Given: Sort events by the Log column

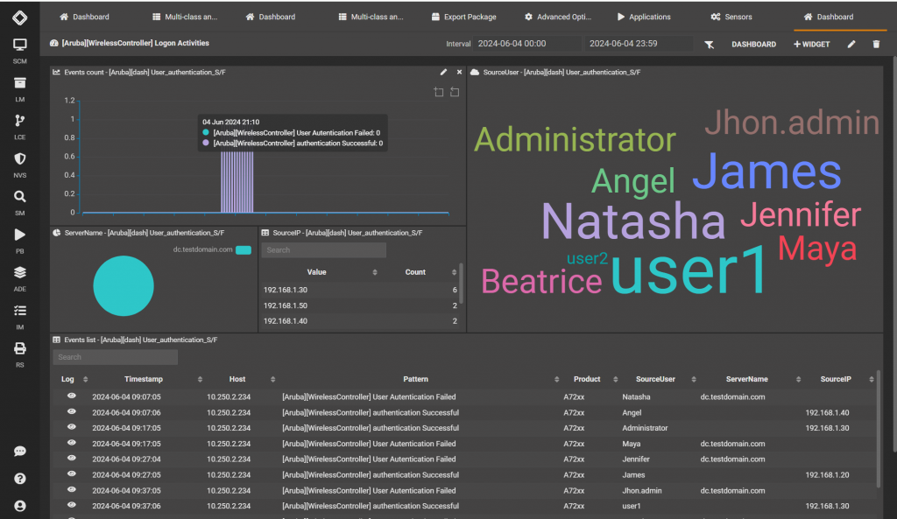Looking at the screenshot, I should click(85, 380).
